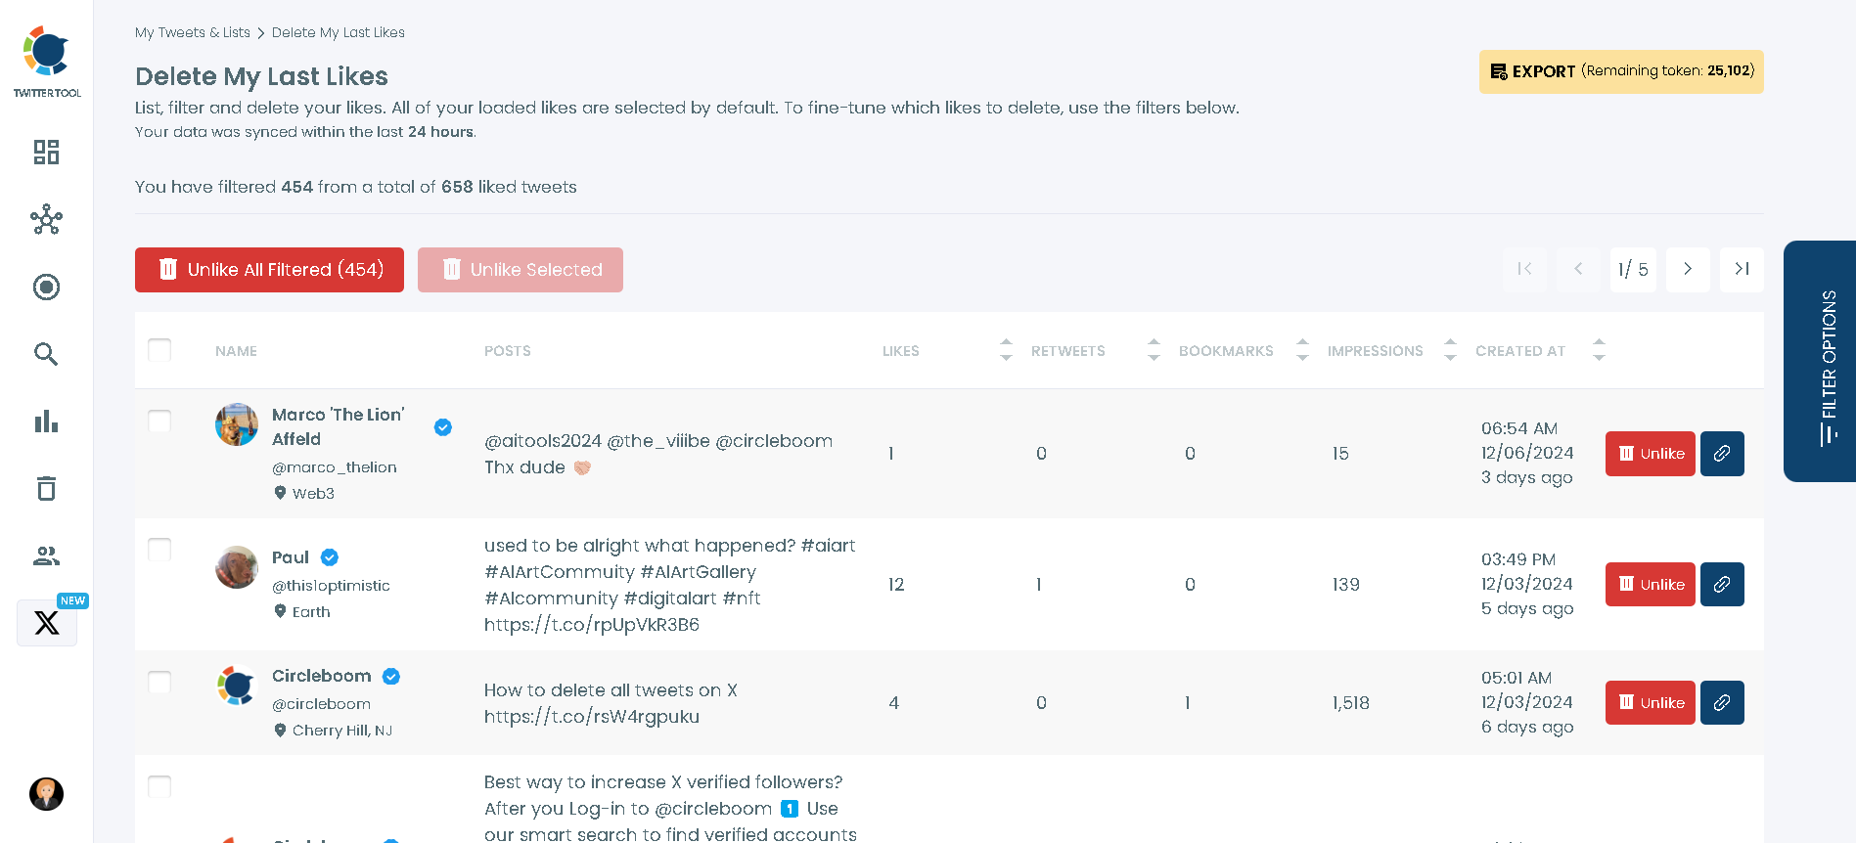
Task: Open the user profile avatar at bottom
Action: pos(46,794)
